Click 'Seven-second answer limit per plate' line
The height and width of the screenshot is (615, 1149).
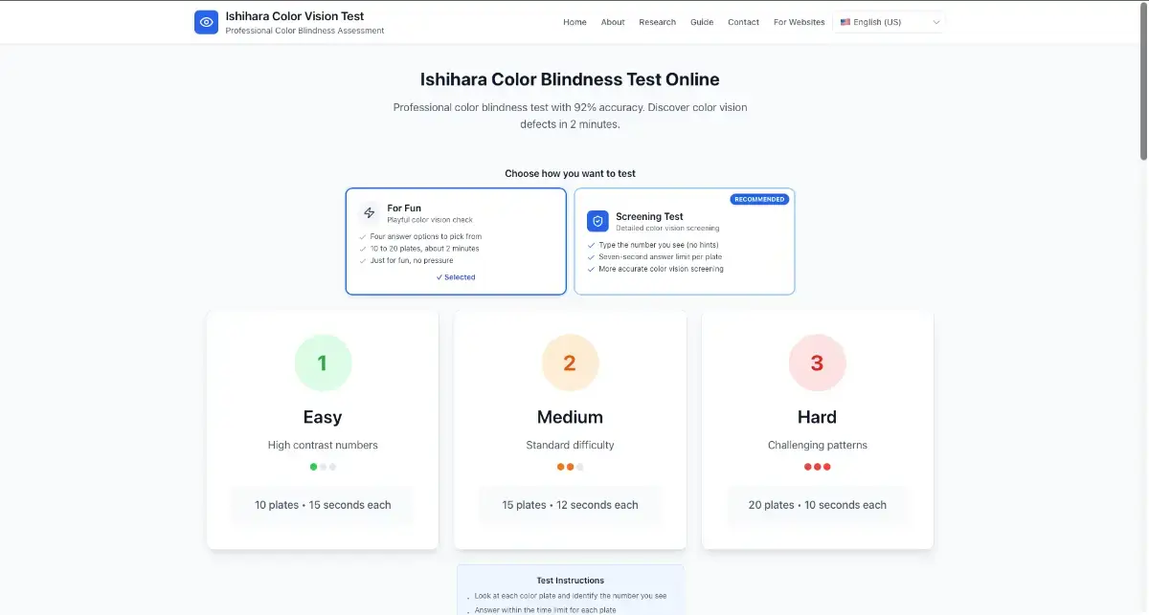coord(662,257)
